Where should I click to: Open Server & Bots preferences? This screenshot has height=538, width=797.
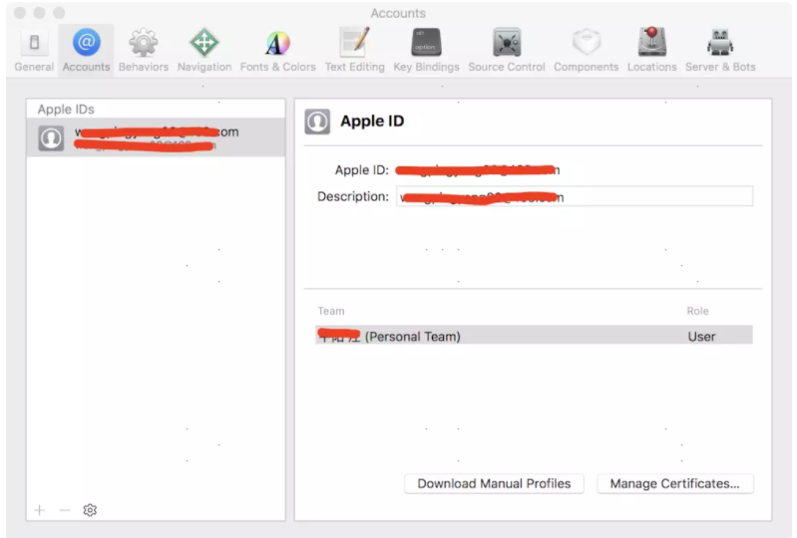[720, 50]
